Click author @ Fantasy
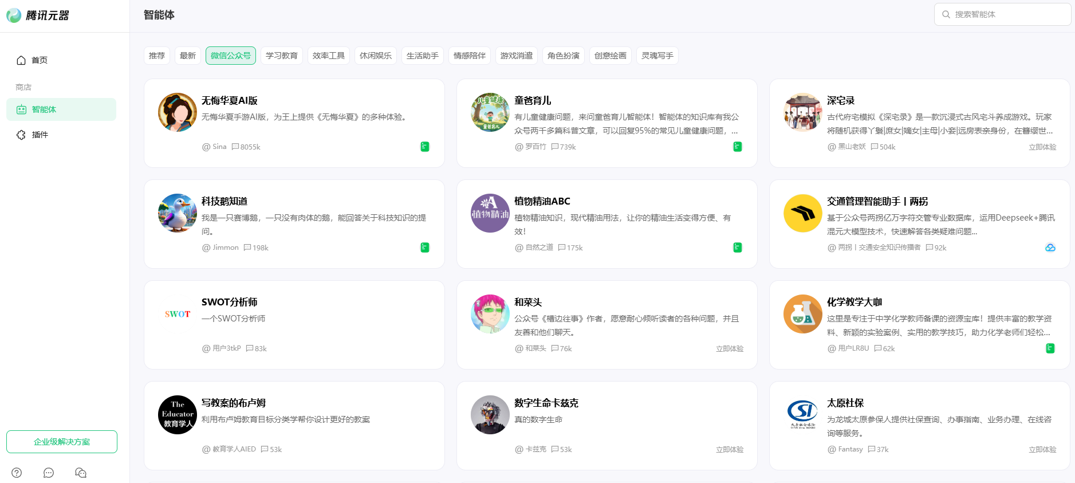The width and height of the screenshot is (1075, 483). click(x=845, y=449)
